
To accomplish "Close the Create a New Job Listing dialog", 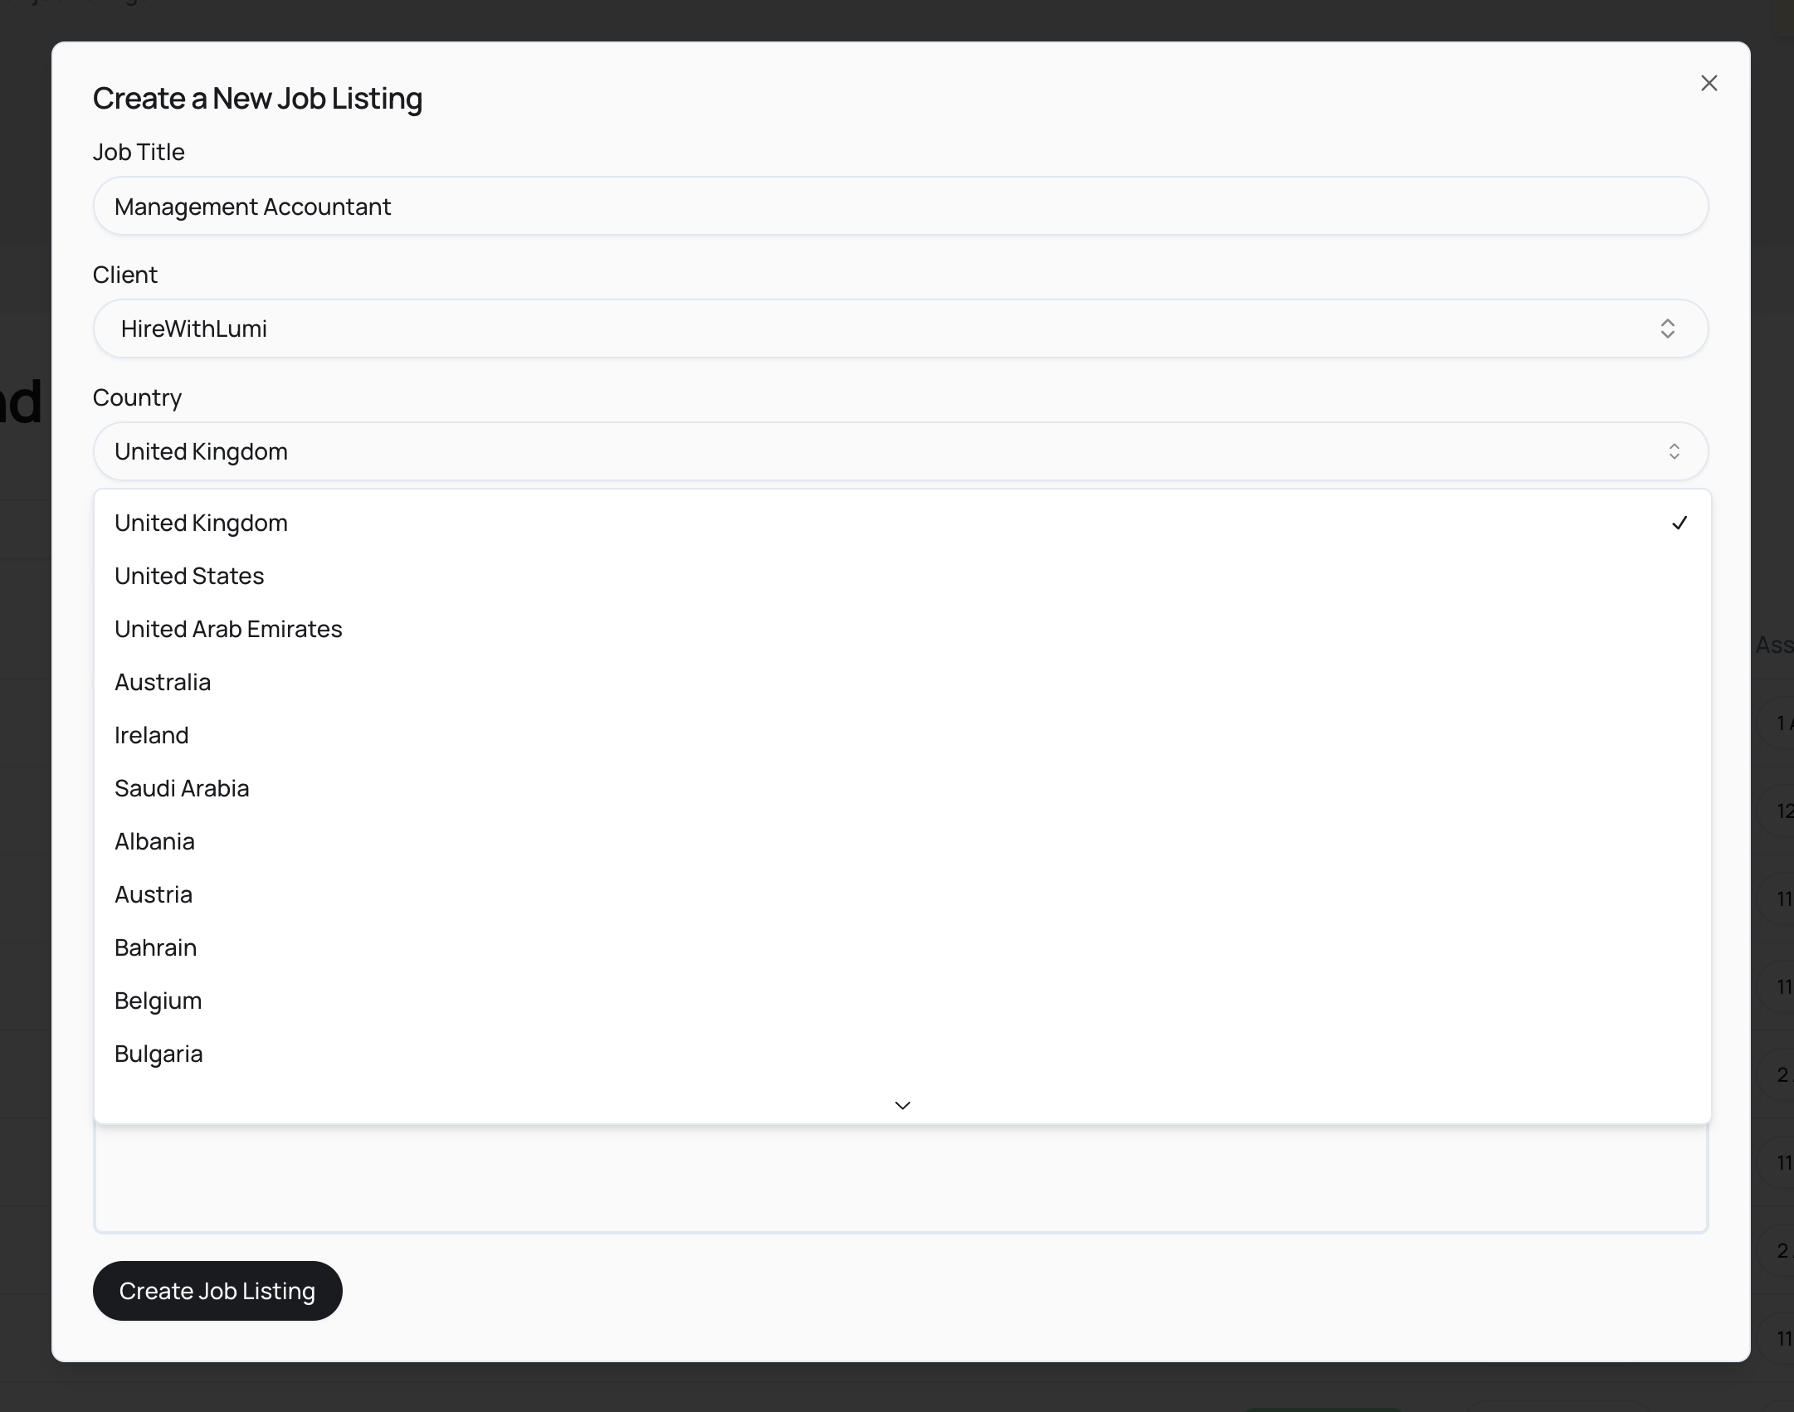I will [1709, 83].
